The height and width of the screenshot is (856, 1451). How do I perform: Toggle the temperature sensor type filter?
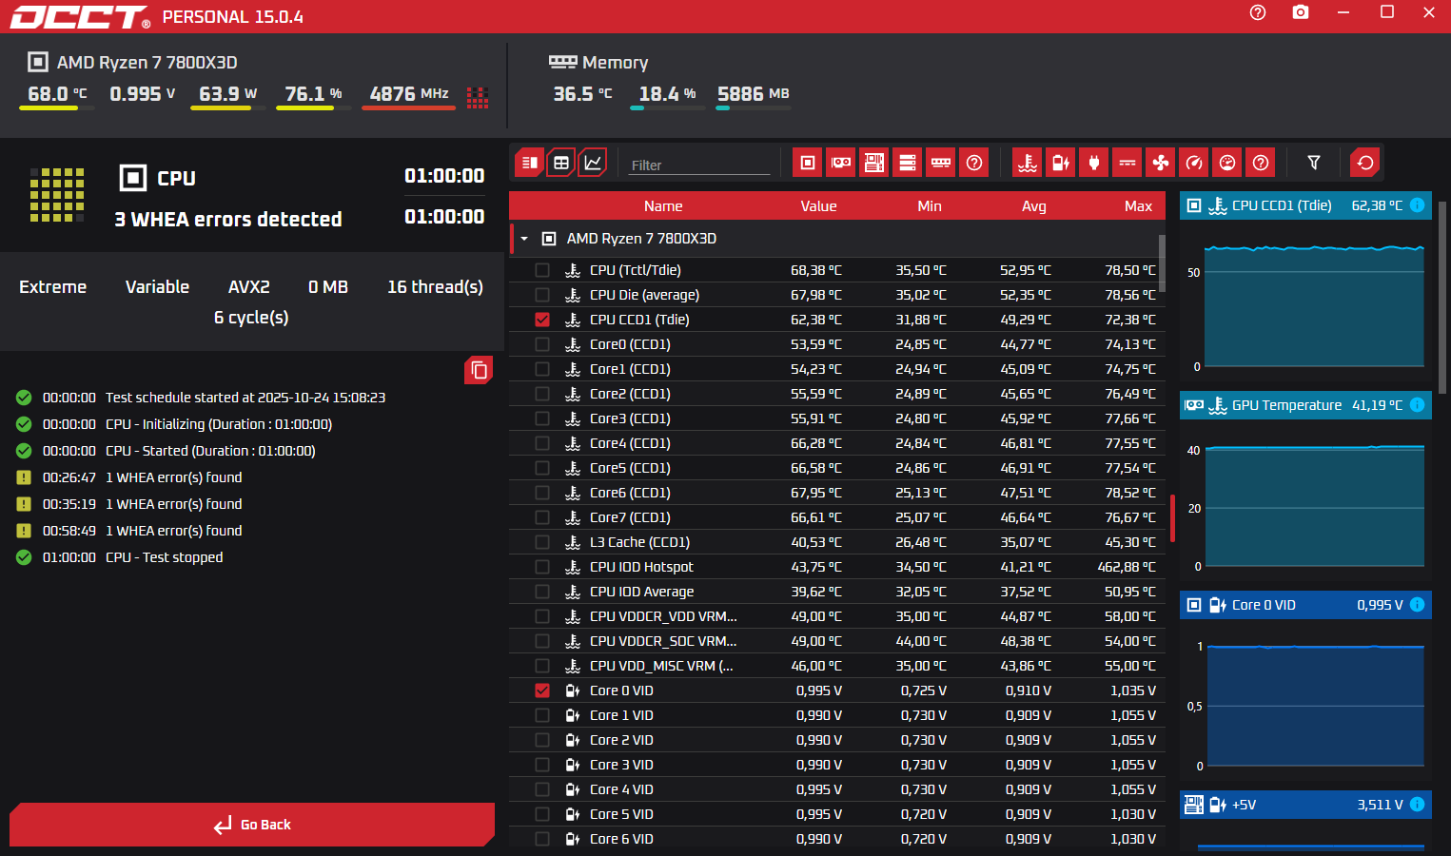[x=1028, y=163]
